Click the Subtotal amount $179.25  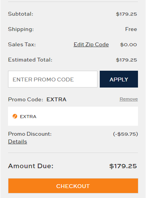(127, 14)
